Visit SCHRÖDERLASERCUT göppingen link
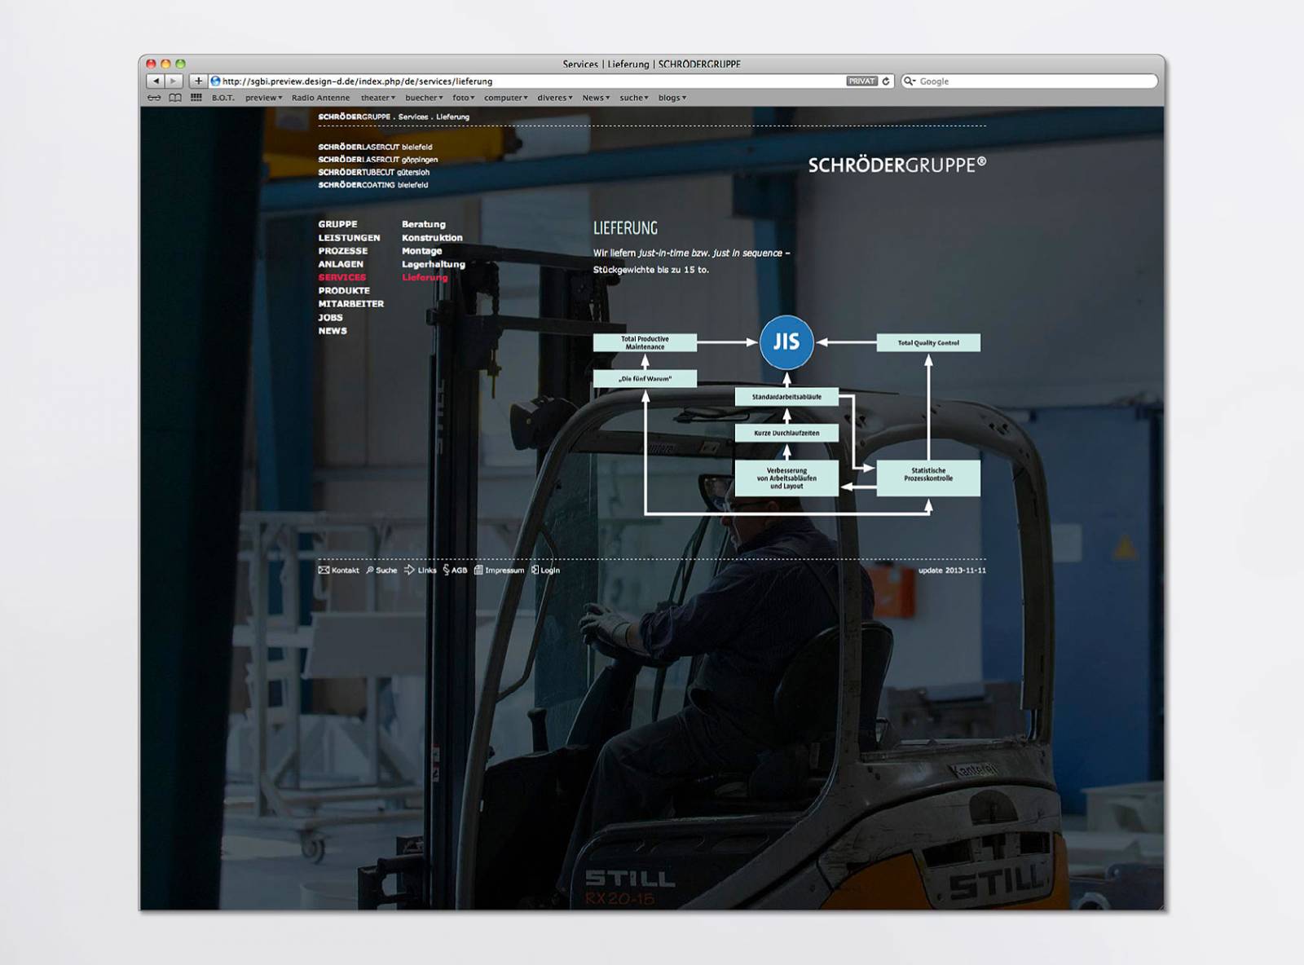This screenshot has height=965, width=1304. click(x=378, y=160)
